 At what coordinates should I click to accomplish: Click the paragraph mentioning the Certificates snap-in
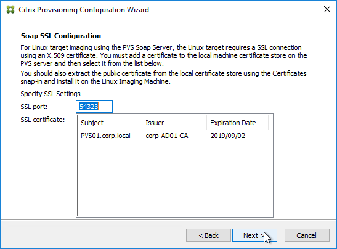click(163, 78)
